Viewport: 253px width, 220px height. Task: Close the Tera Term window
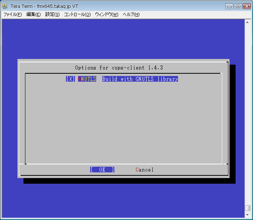click(x=247, y=6)
